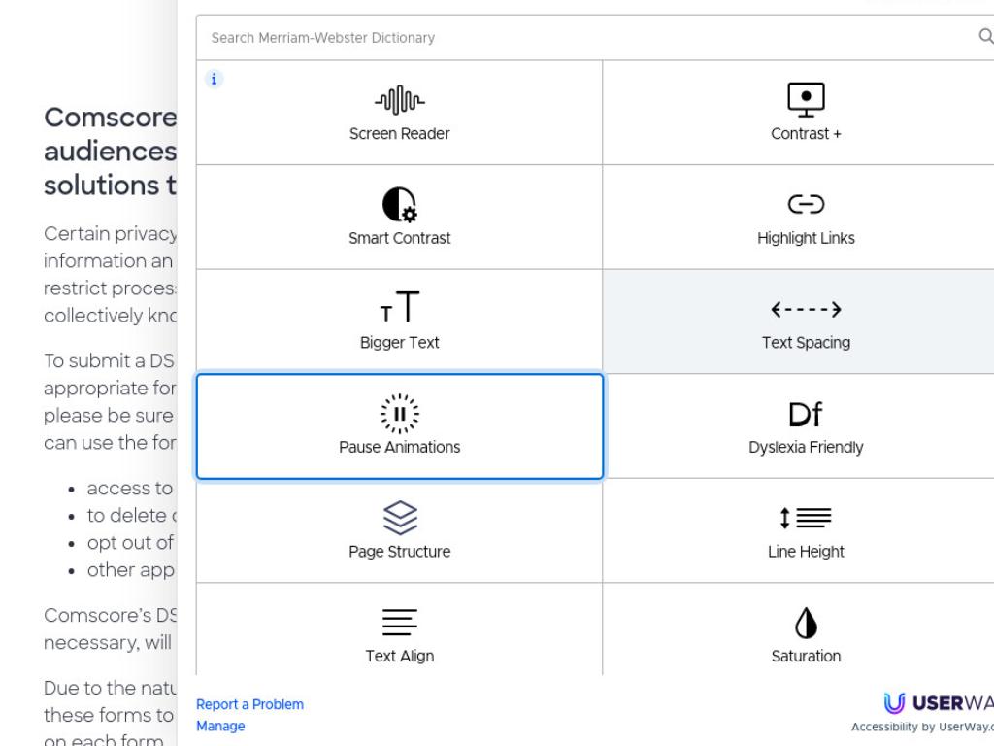The image size is (994, 746).
Task: Toggle the Smart Contrast label
Action: pos(399,238)
